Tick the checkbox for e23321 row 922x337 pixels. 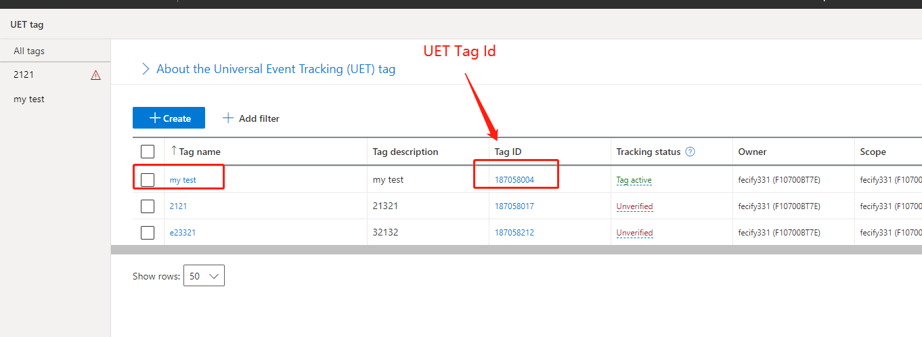148,233
